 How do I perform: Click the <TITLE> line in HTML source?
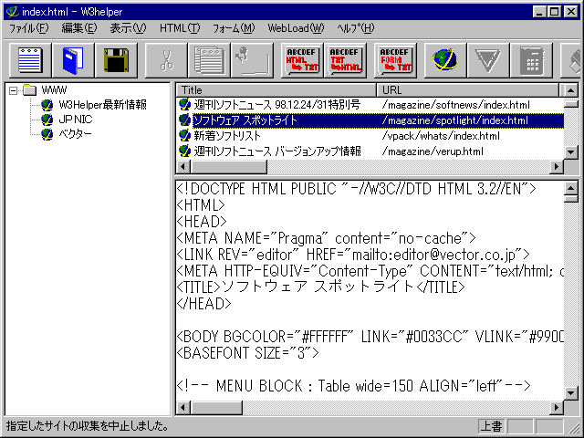click(320, 287)
